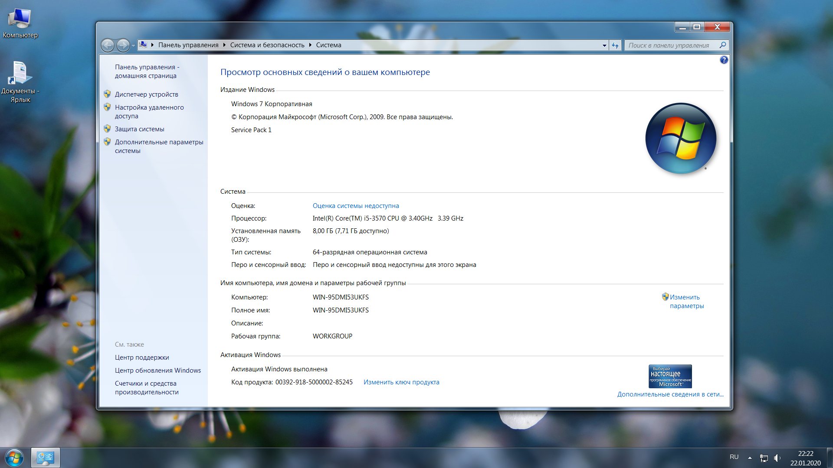Screen dimensions: 833x468
Task: Open the volume speaker tray icon
Action: click(x=777, y=458)
